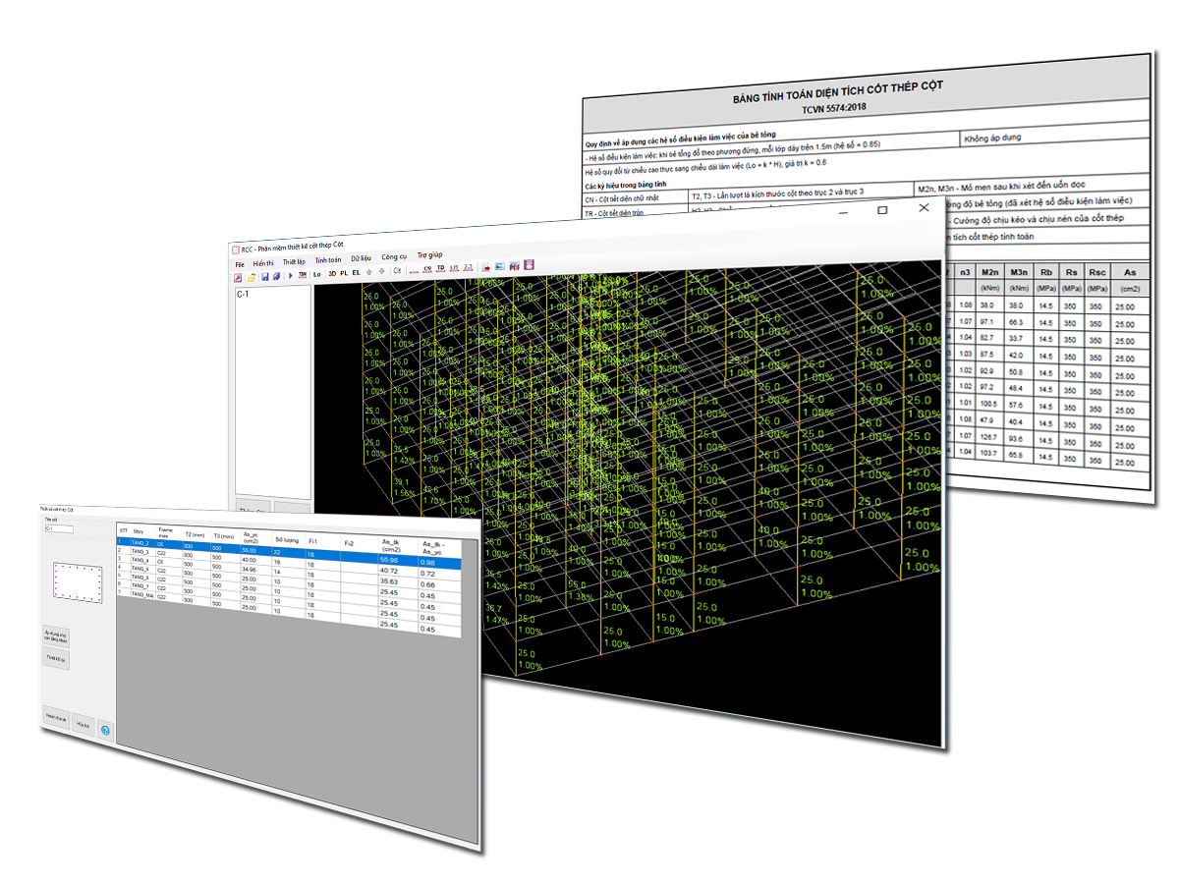Click the Cs toolbar button
The height and width of the screenshot is (884, 1179).
pos(397,269)
